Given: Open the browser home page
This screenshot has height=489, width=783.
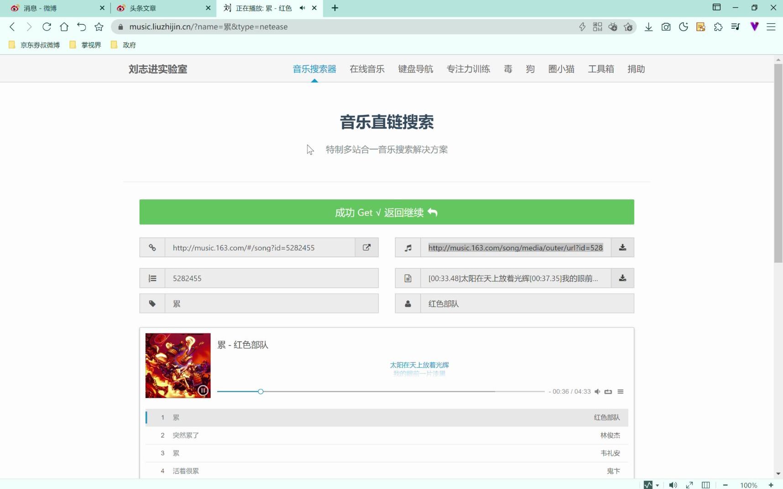Looking at the screenshot, I should tap(64, 27).
